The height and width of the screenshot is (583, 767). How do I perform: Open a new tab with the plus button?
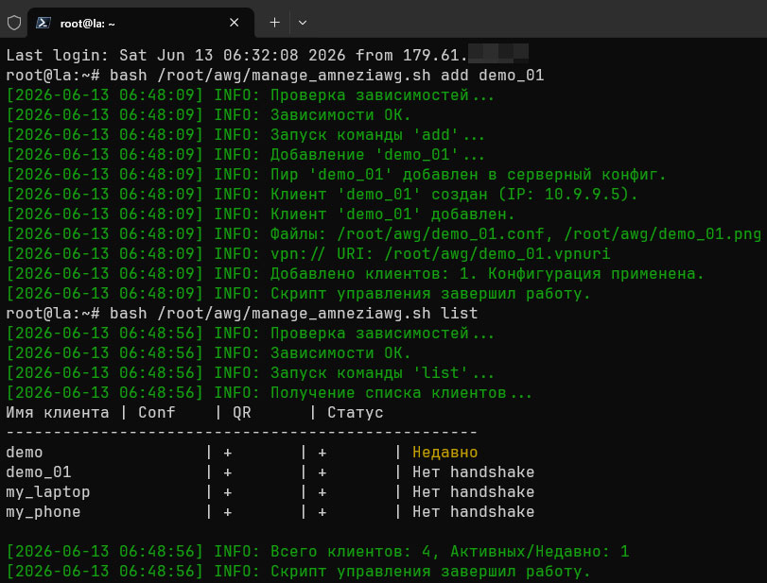click(x=275, y=23)
